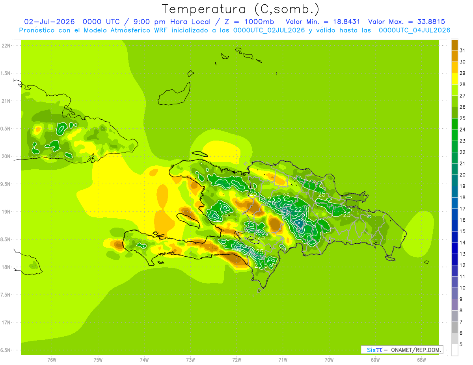Screen dimensions: 473x365
Task: Click the legend value "31"
Action: pyautogui.click(x=462, y=50)
